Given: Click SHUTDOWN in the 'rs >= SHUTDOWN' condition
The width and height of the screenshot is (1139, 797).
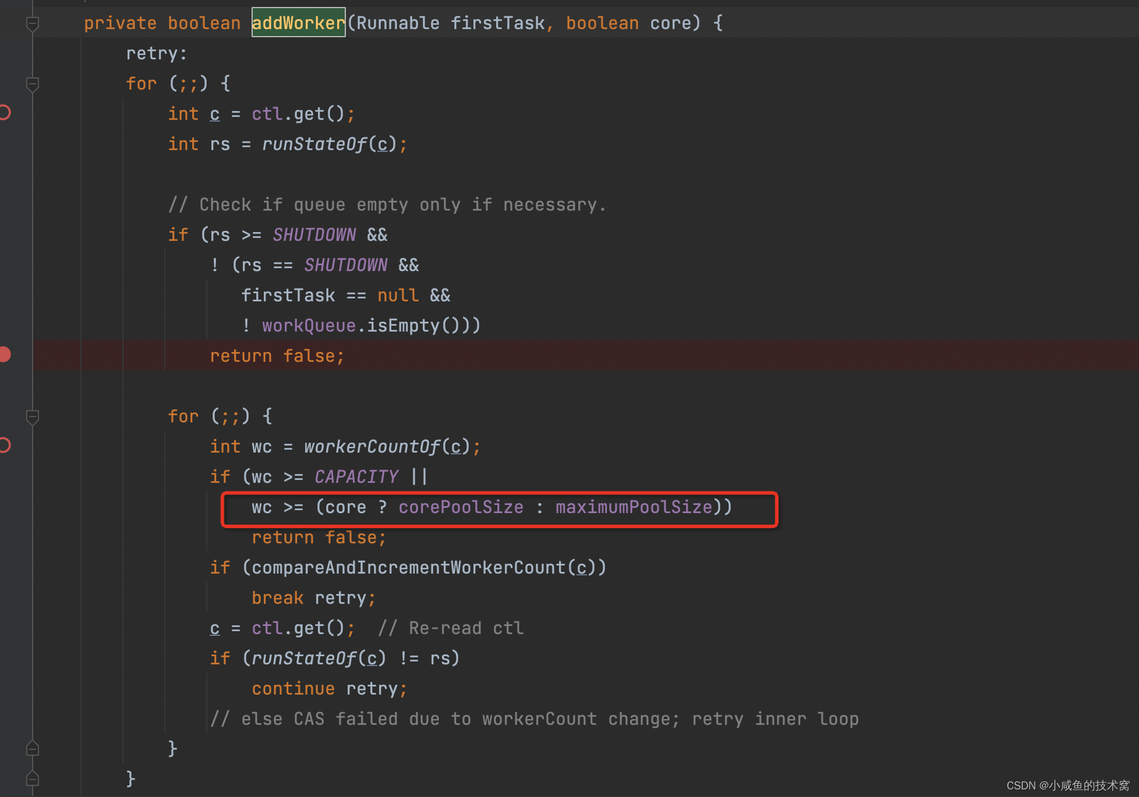Looking at the screenshot, I should click(314, 235).
